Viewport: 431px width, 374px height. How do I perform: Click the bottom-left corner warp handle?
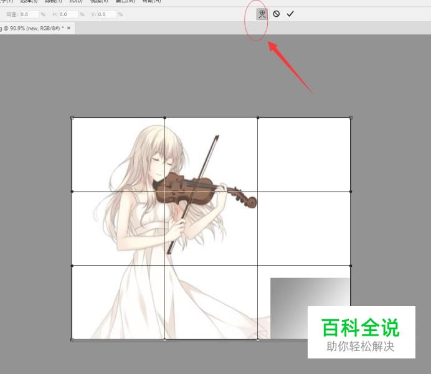pos(72,340)
